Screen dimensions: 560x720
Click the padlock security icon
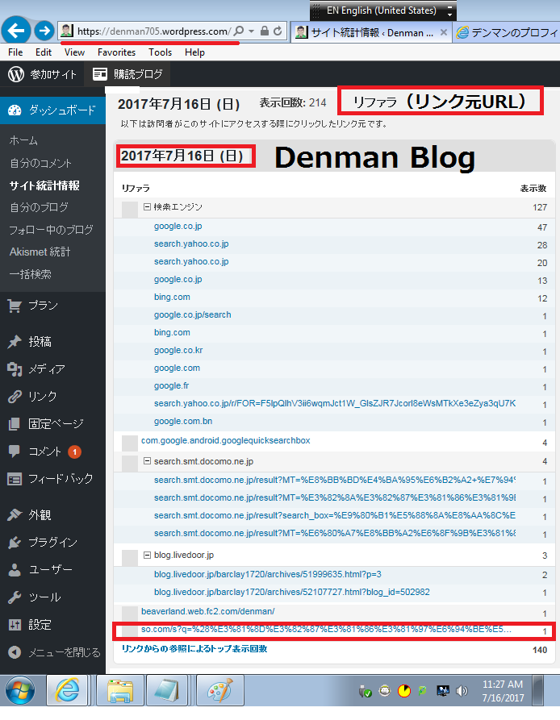click(x=264, y=31)
